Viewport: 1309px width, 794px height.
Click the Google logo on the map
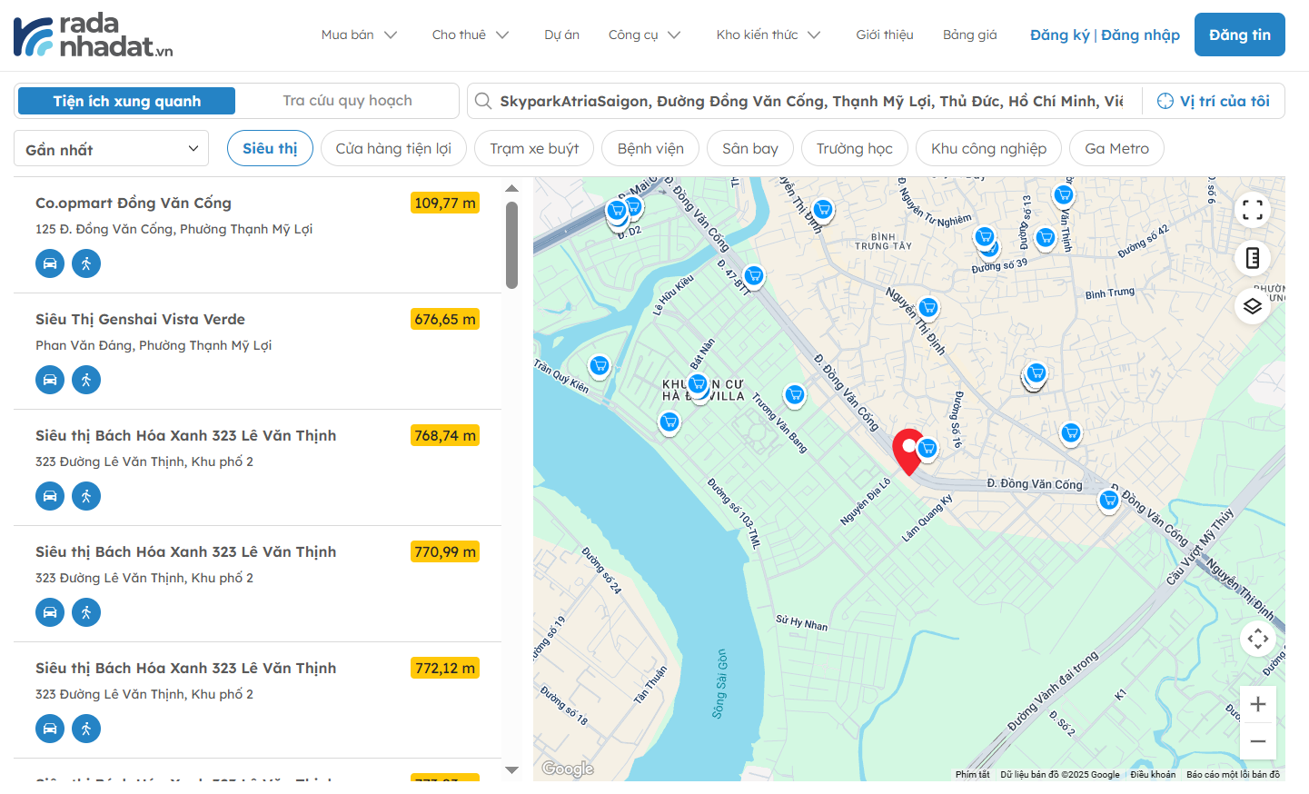[568, 769]
